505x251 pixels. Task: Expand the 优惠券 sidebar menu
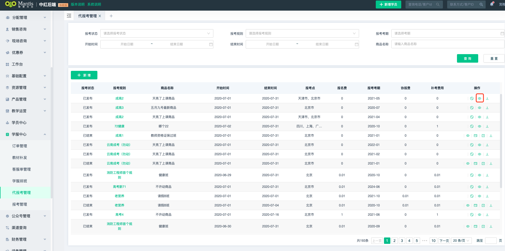pyautogui.click(x=25, y=53)
